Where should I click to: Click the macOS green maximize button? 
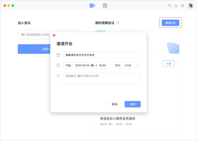[13, 6]
